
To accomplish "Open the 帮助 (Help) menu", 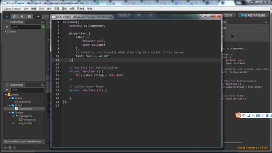I will click(x=90, y=8).
